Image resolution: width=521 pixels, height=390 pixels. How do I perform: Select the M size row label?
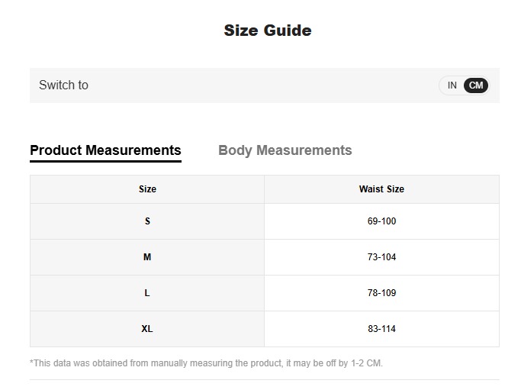(147, 257)
